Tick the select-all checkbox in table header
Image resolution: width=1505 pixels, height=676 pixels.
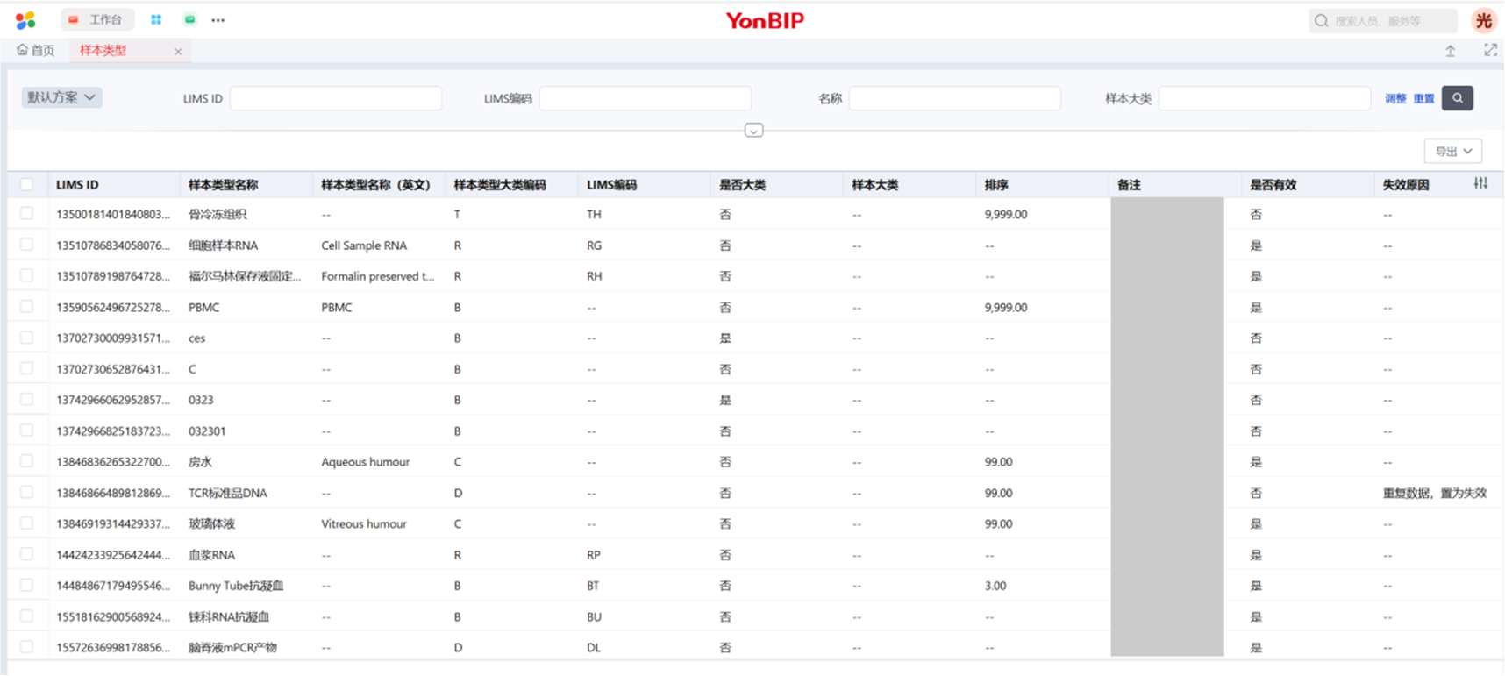tap(27, 184)
